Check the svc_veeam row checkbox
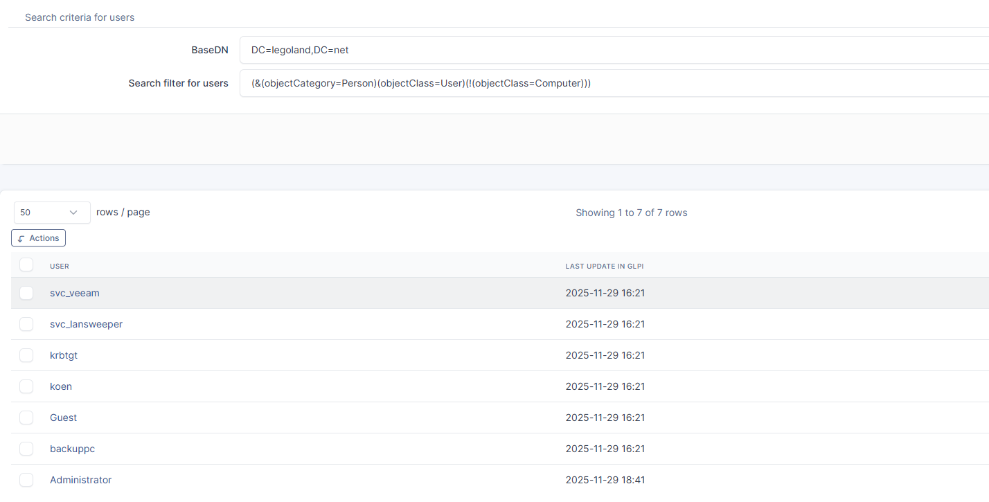The height and width of the screenshot is (502, 989). (x=26, y=293)
